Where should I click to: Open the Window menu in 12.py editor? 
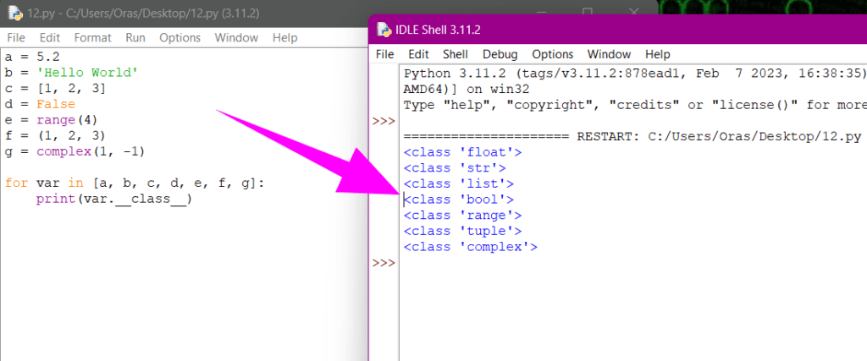(236, 38)
